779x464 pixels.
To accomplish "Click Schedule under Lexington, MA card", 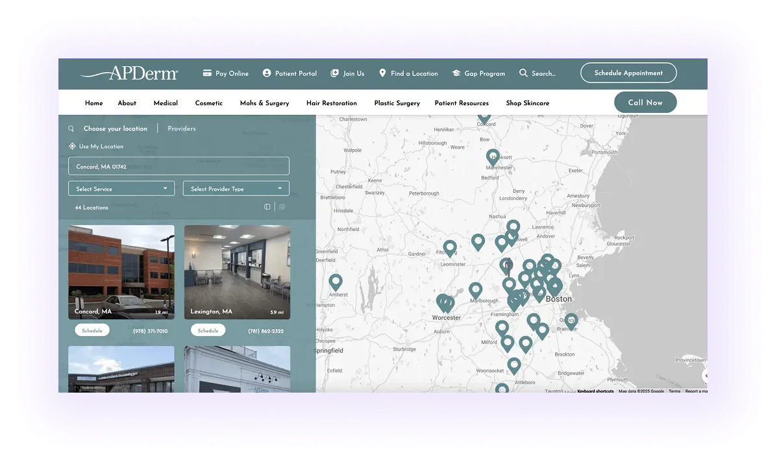I will tap(208, 330).
